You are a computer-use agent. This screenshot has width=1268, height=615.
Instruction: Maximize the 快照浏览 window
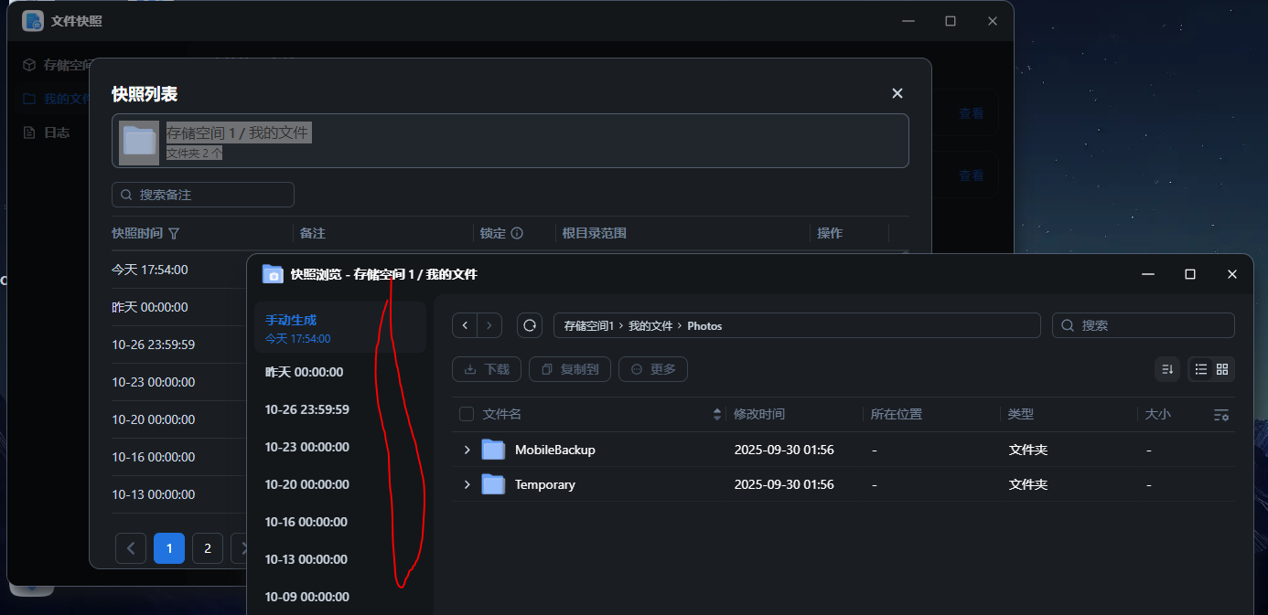click(1190, 274)
